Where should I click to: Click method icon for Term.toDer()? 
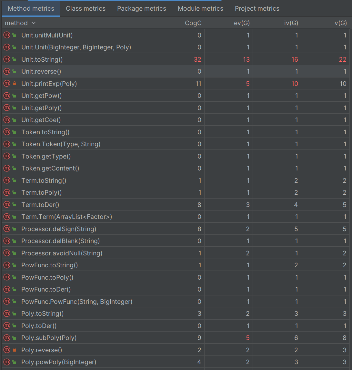pos(7,204)
